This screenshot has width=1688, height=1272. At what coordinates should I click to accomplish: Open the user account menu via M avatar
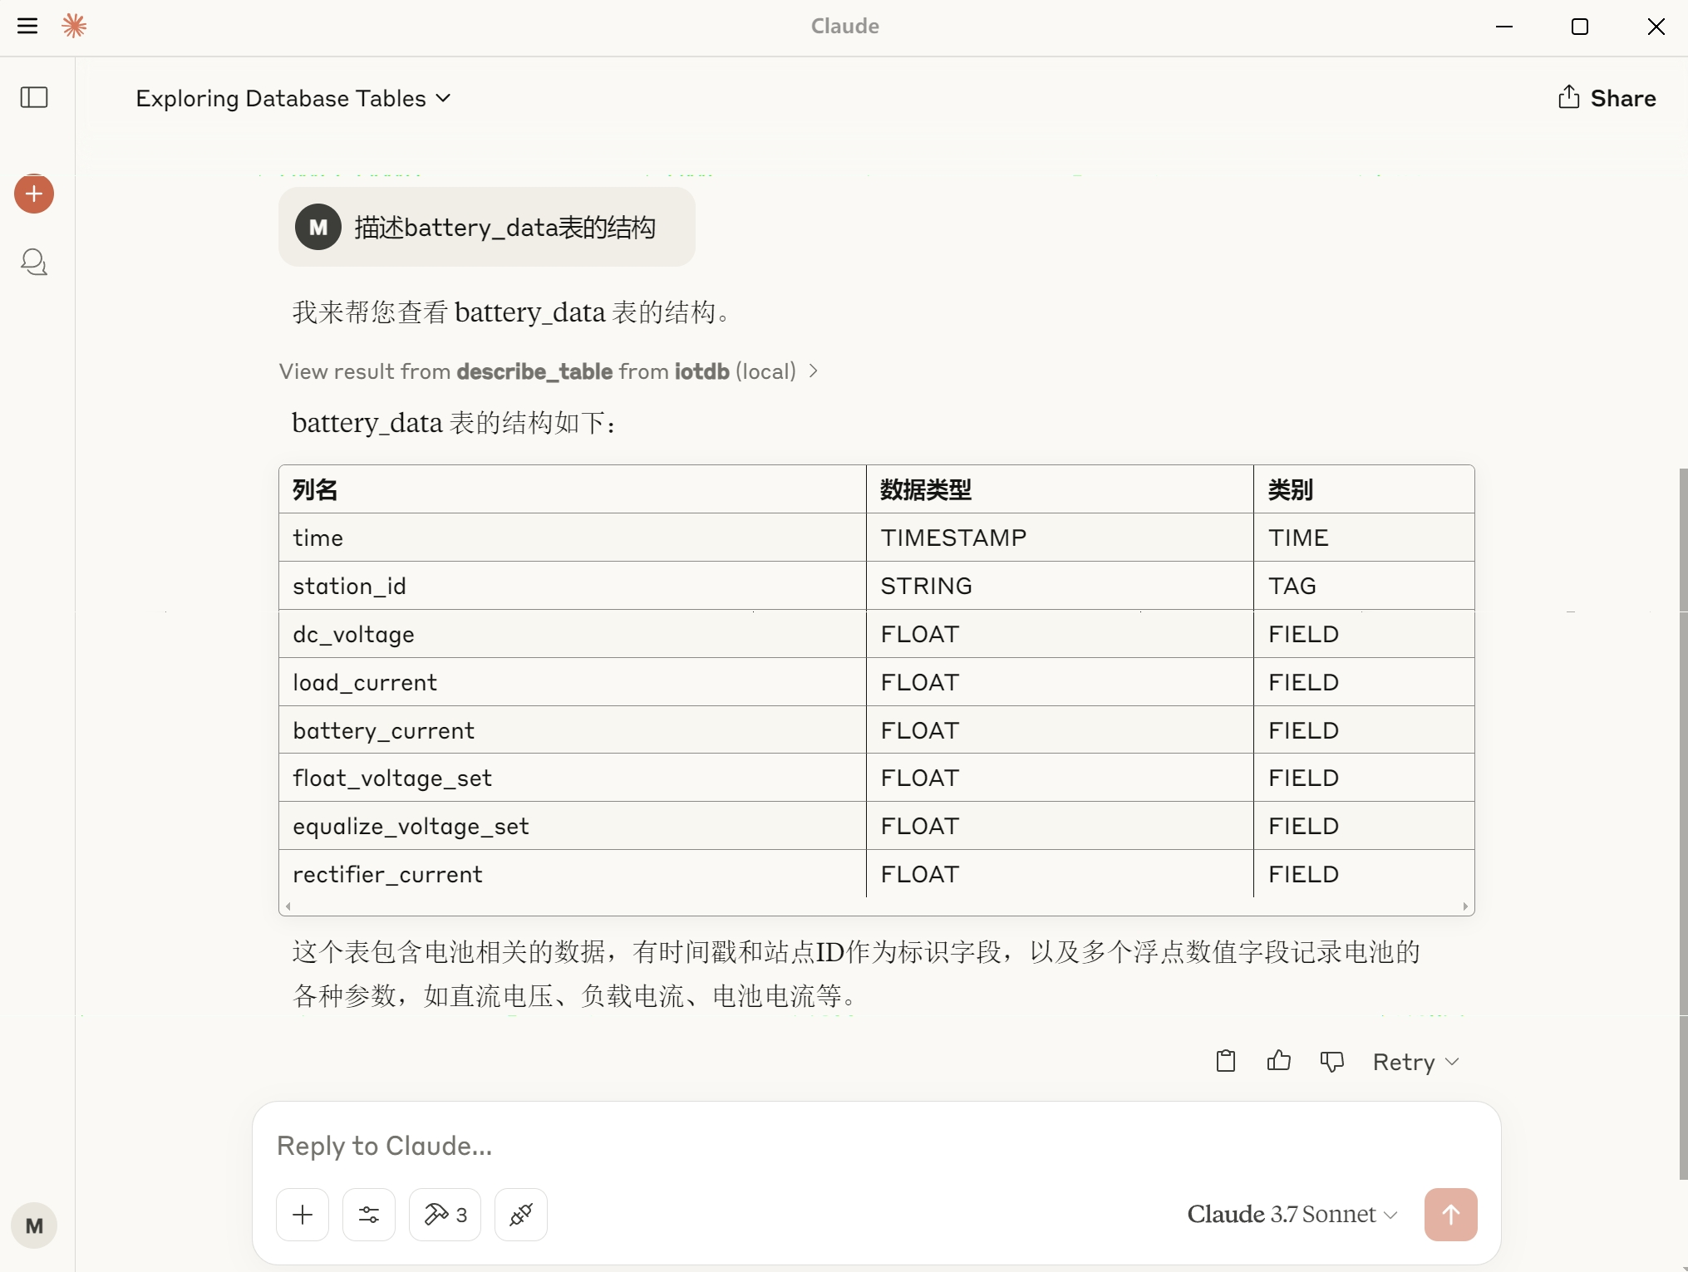33,1225
